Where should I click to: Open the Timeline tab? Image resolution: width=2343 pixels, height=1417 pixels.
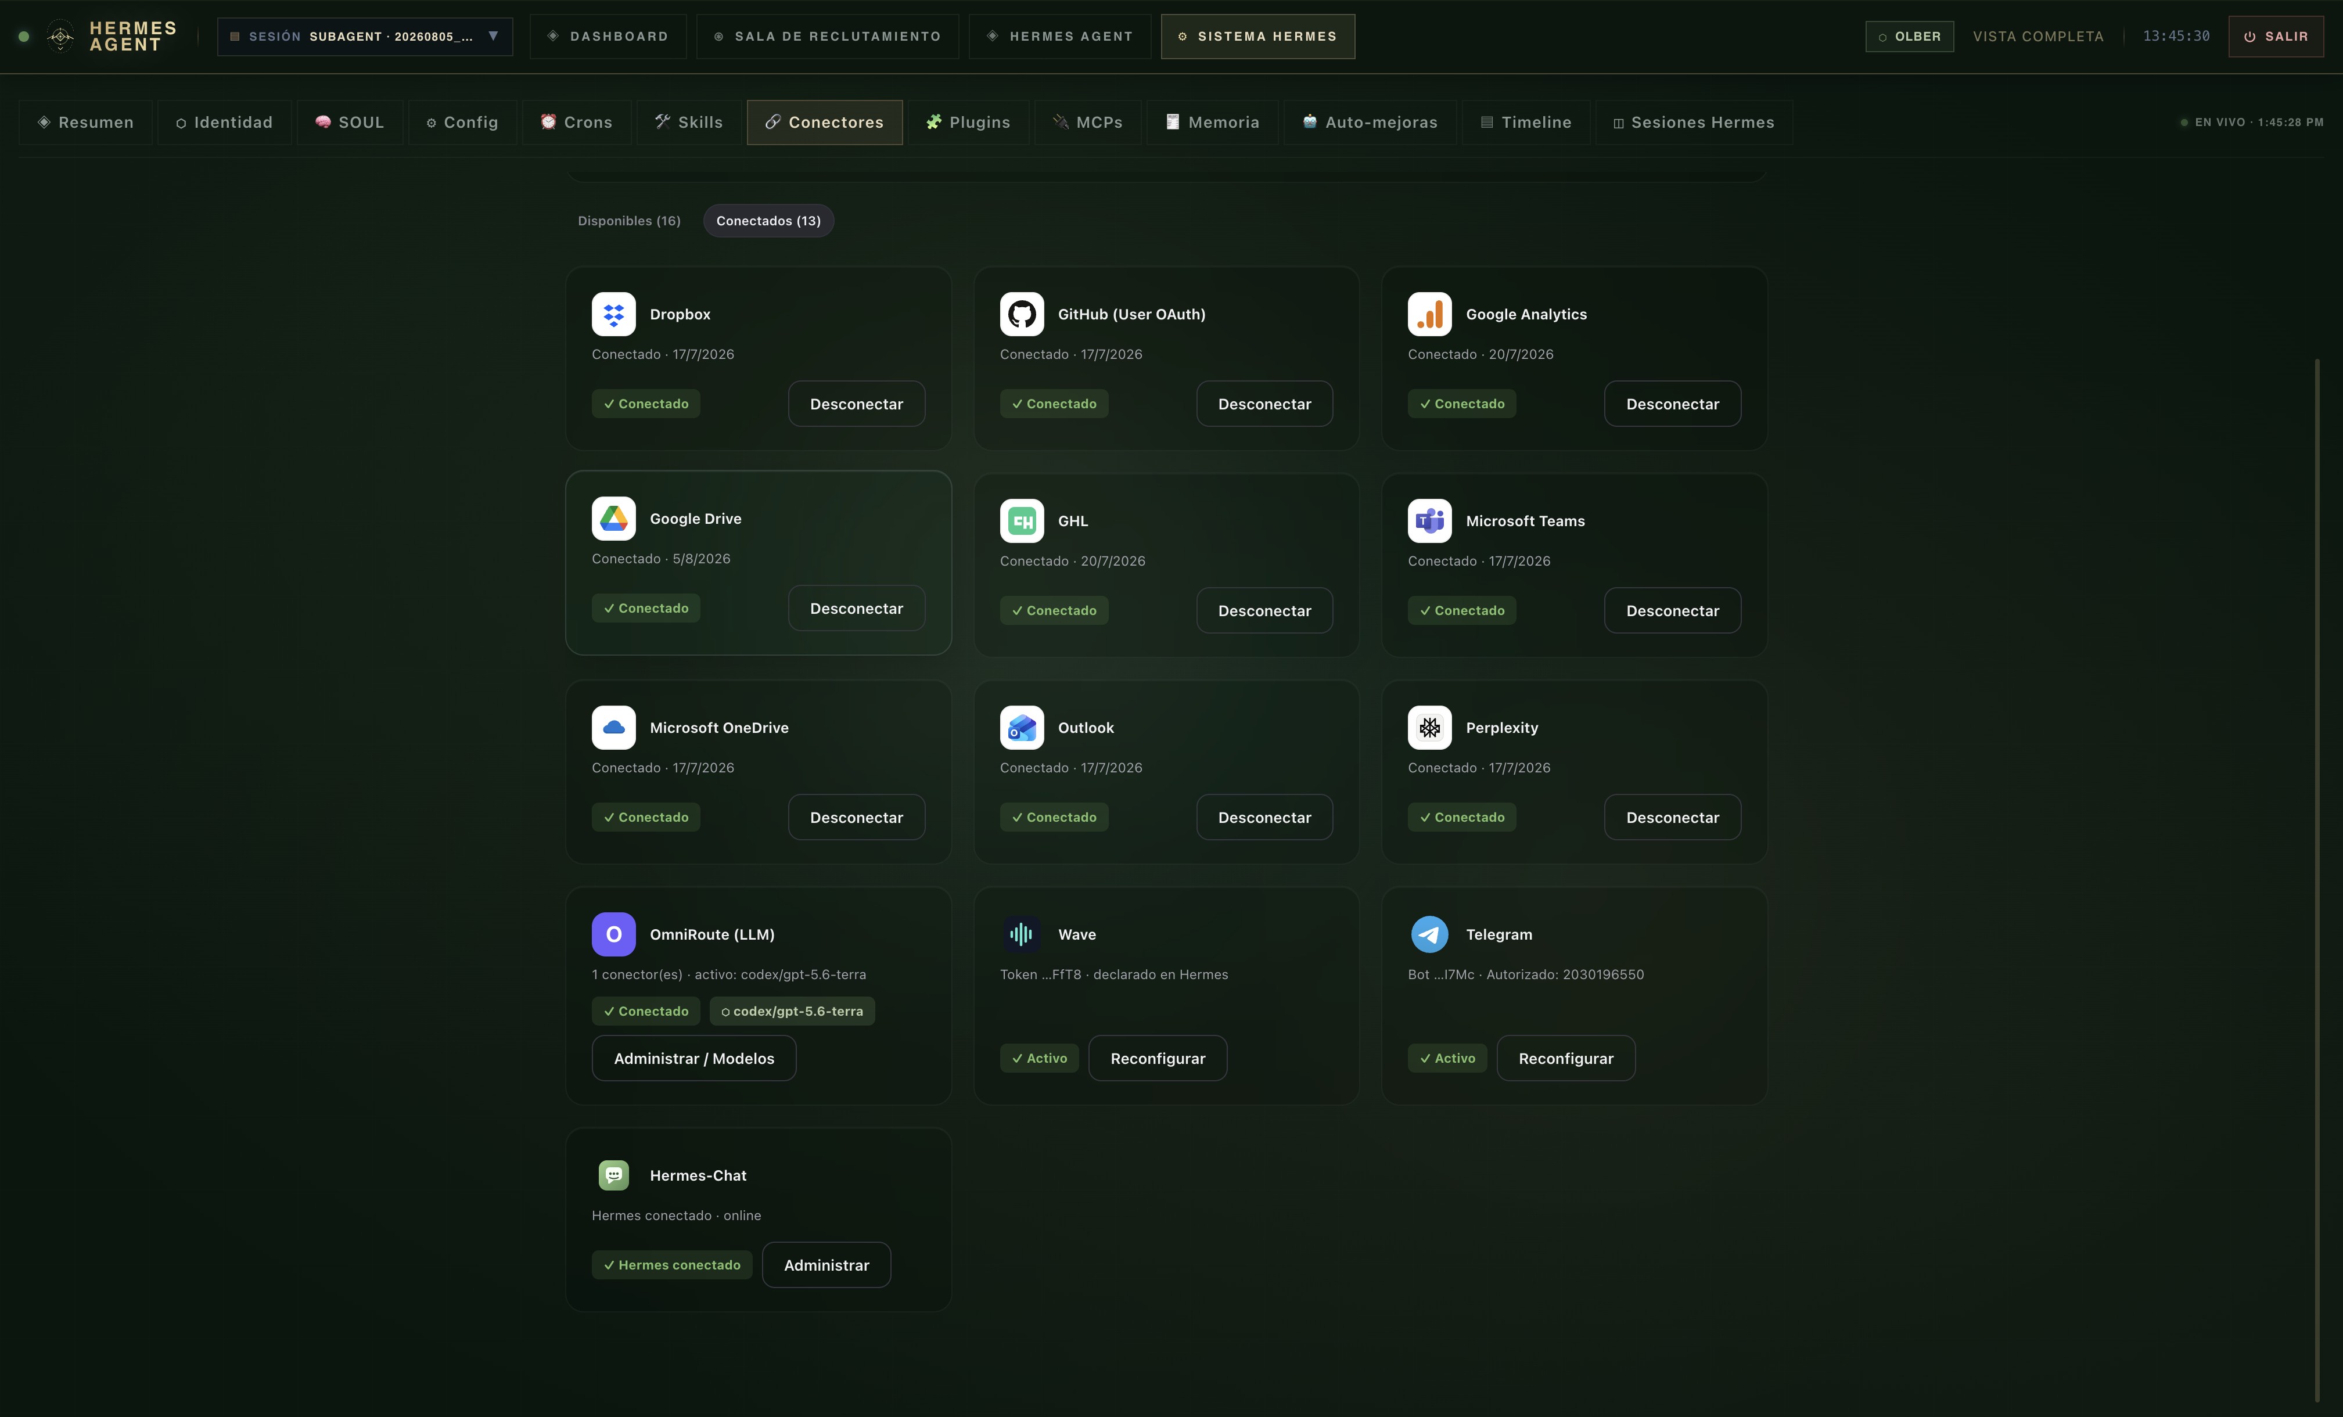pyautogui.click(x=1525, y=122)
